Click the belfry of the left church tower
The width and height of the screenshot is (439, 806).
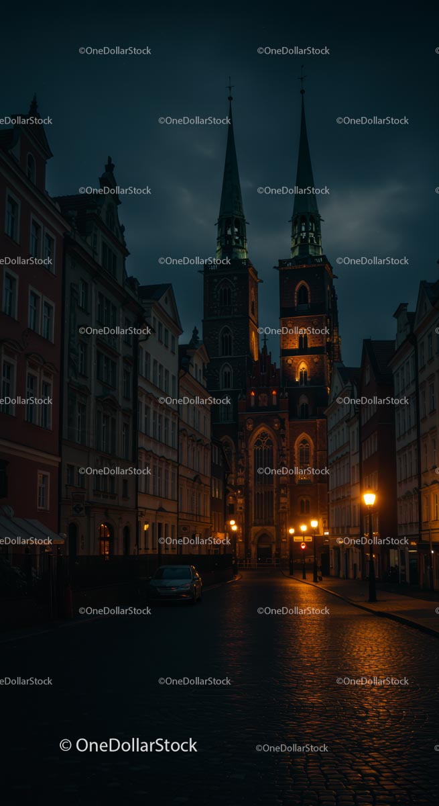[x=231, y=235]
